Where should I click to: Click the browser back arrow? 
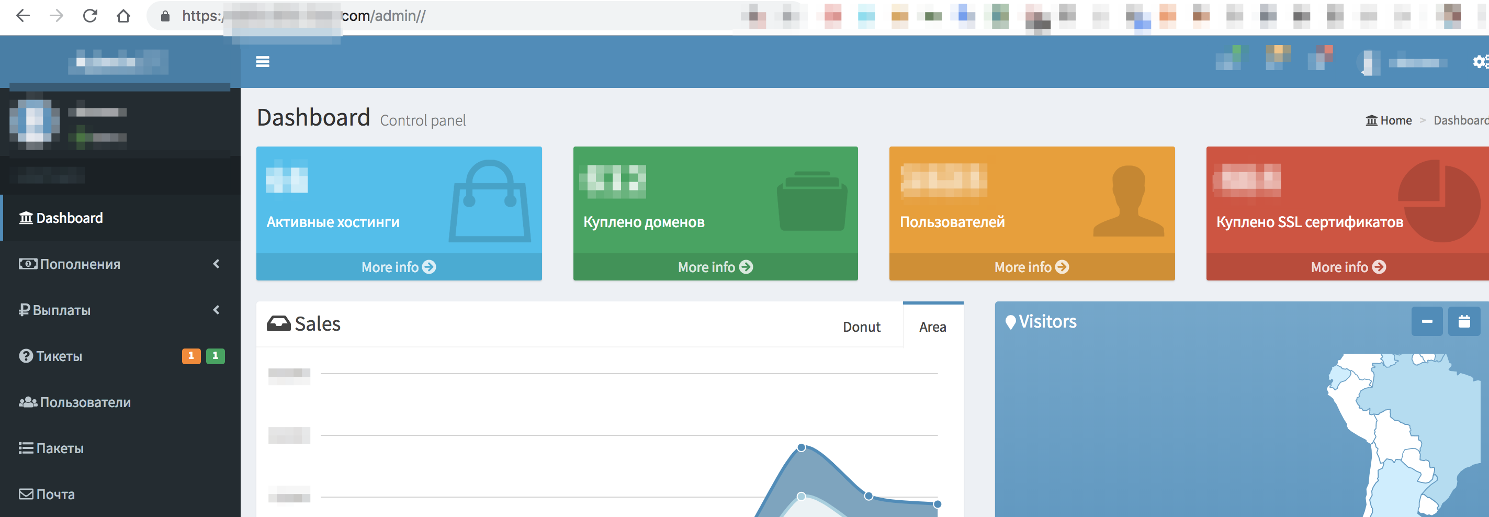pyautogui.click(x=23, y=16)
